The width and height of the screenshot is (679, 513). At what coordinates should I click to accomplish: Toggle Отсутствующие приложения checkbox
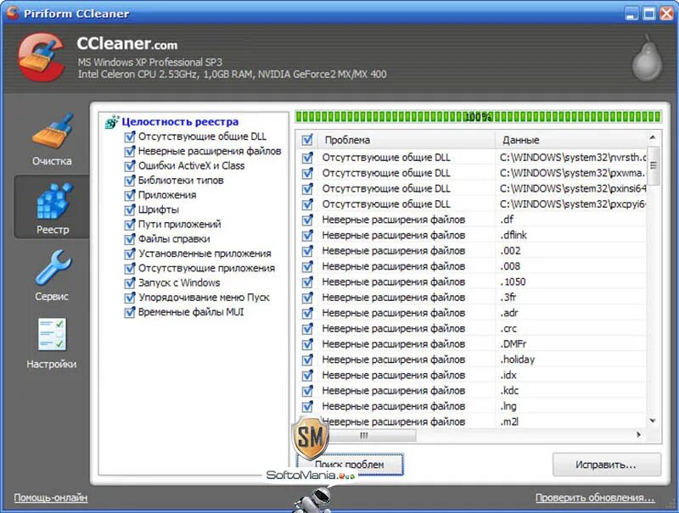130,269
